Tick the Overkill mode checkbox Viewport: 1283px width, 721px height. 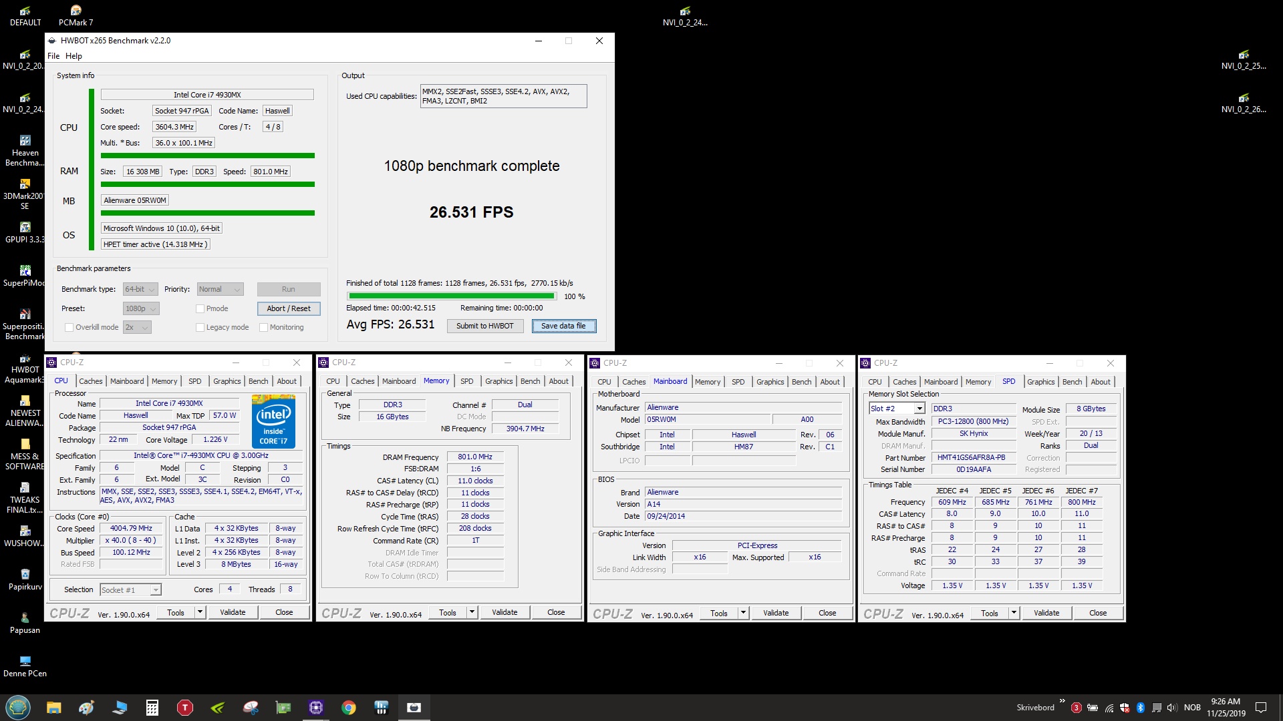click(69, 327)
